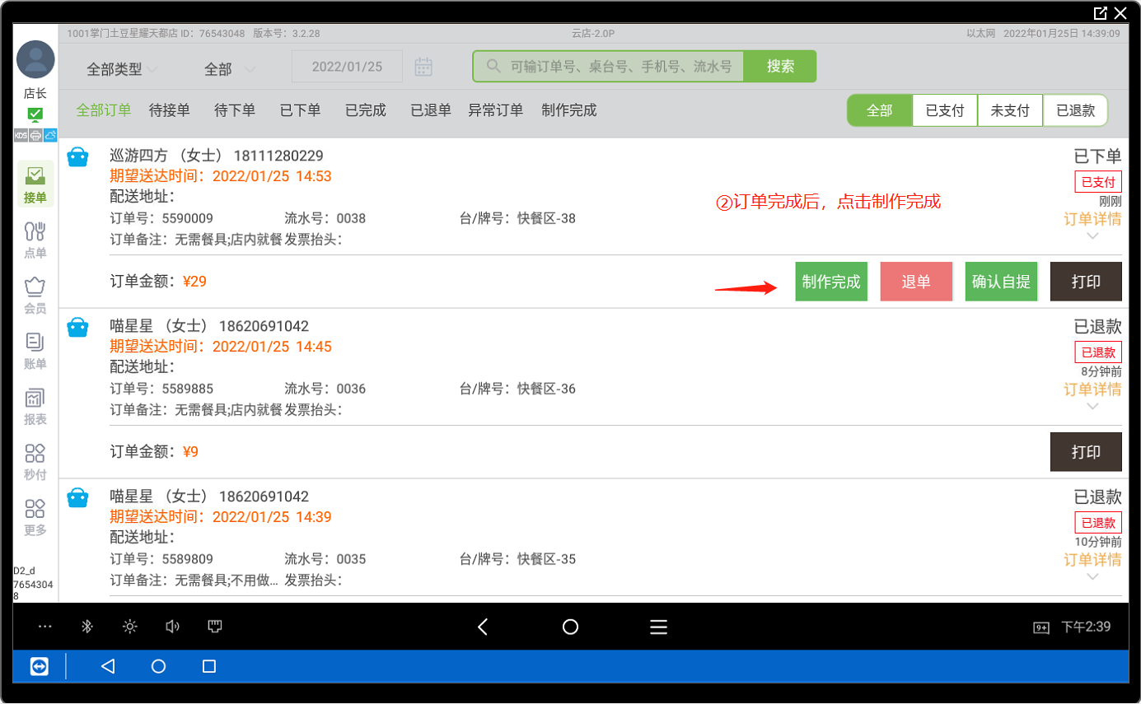This screenshot has width=1141, height=704.
Task: Open the 全部类型 dropdown
Action: point(122,69)
